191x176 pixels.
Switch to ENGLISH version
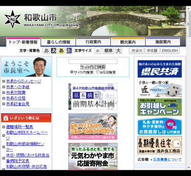coord(170,51)
